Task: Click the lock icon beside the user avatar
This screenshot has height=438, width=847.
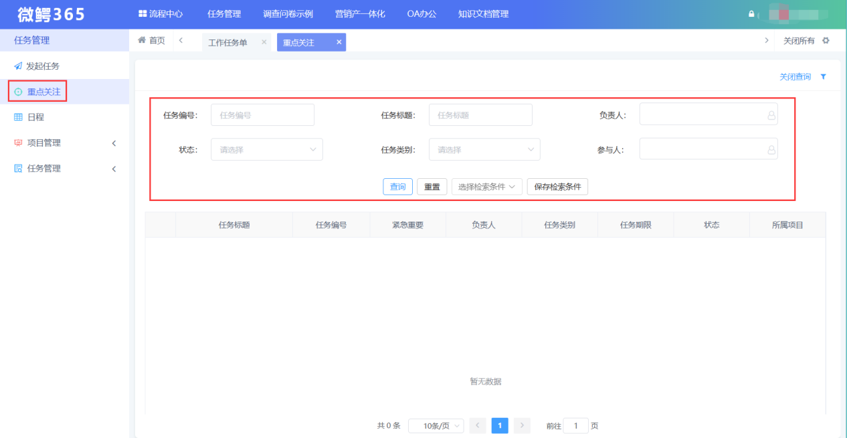Action: coord(751,13)
